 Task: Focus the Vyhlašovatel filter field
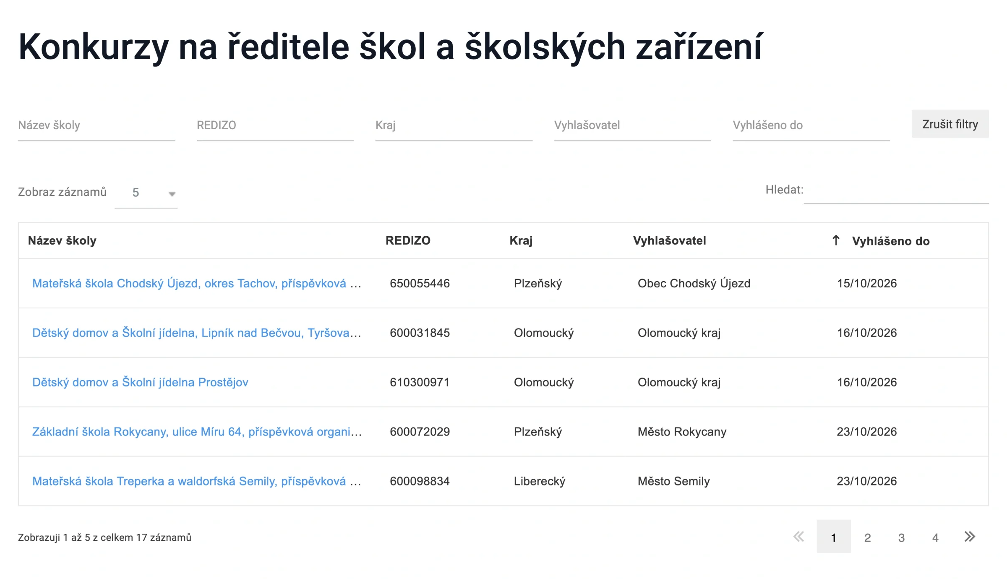(633, 125)
